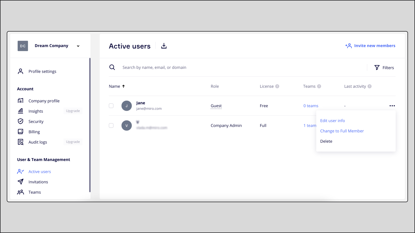Click the download users export icon
This screenshot has height=233, width=415.
pos(164,46)
